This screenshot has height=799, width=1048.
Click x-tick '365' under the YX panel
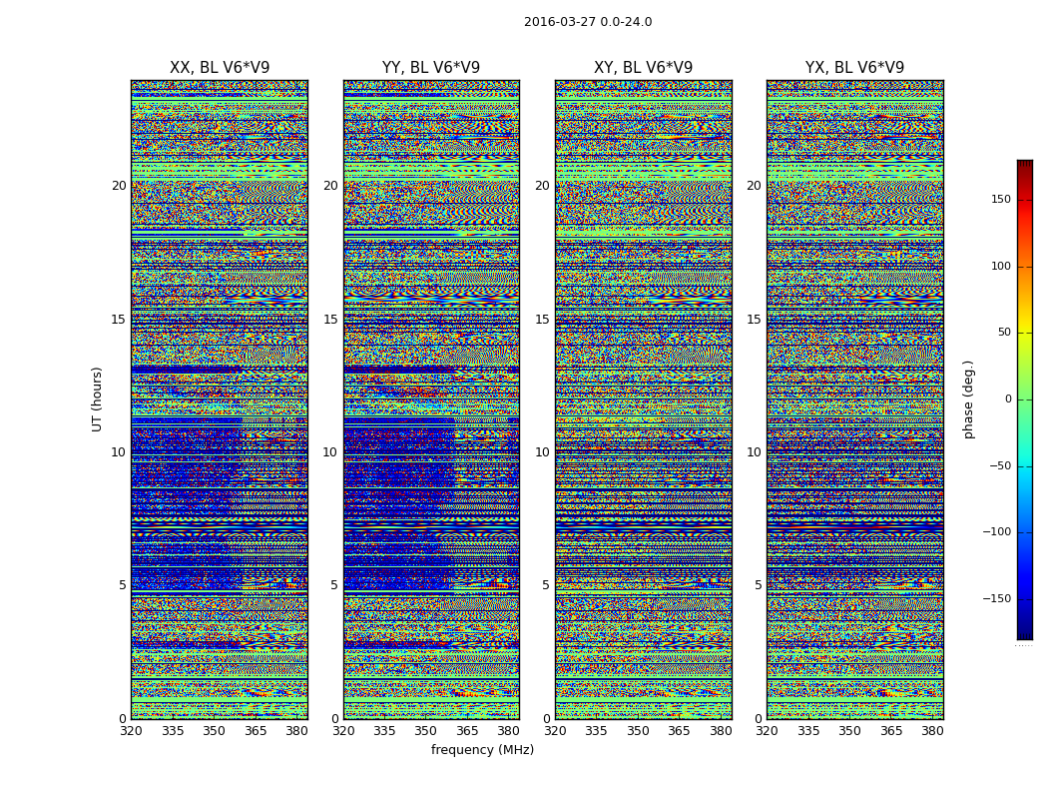pyautogui.click(x=891, y=731)
